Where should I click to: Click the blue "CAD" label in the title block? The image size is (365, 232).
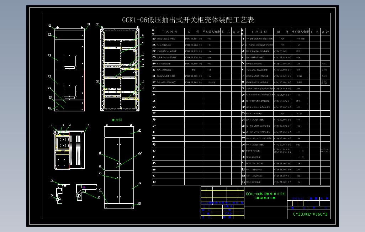pos(228,213)
